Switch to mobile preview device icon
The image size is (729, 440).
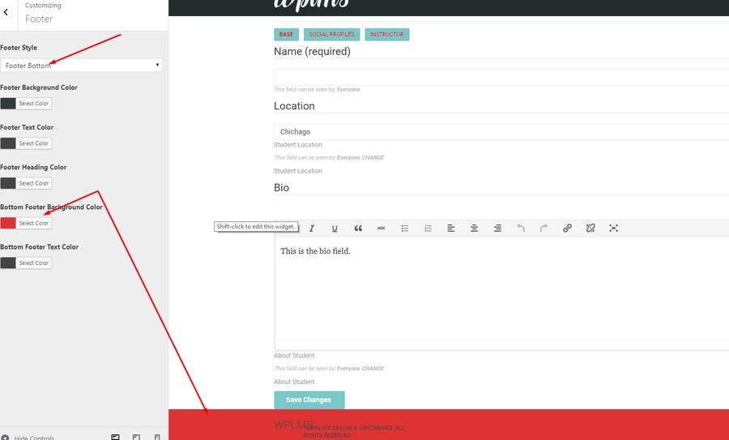[x=157, y=438]
